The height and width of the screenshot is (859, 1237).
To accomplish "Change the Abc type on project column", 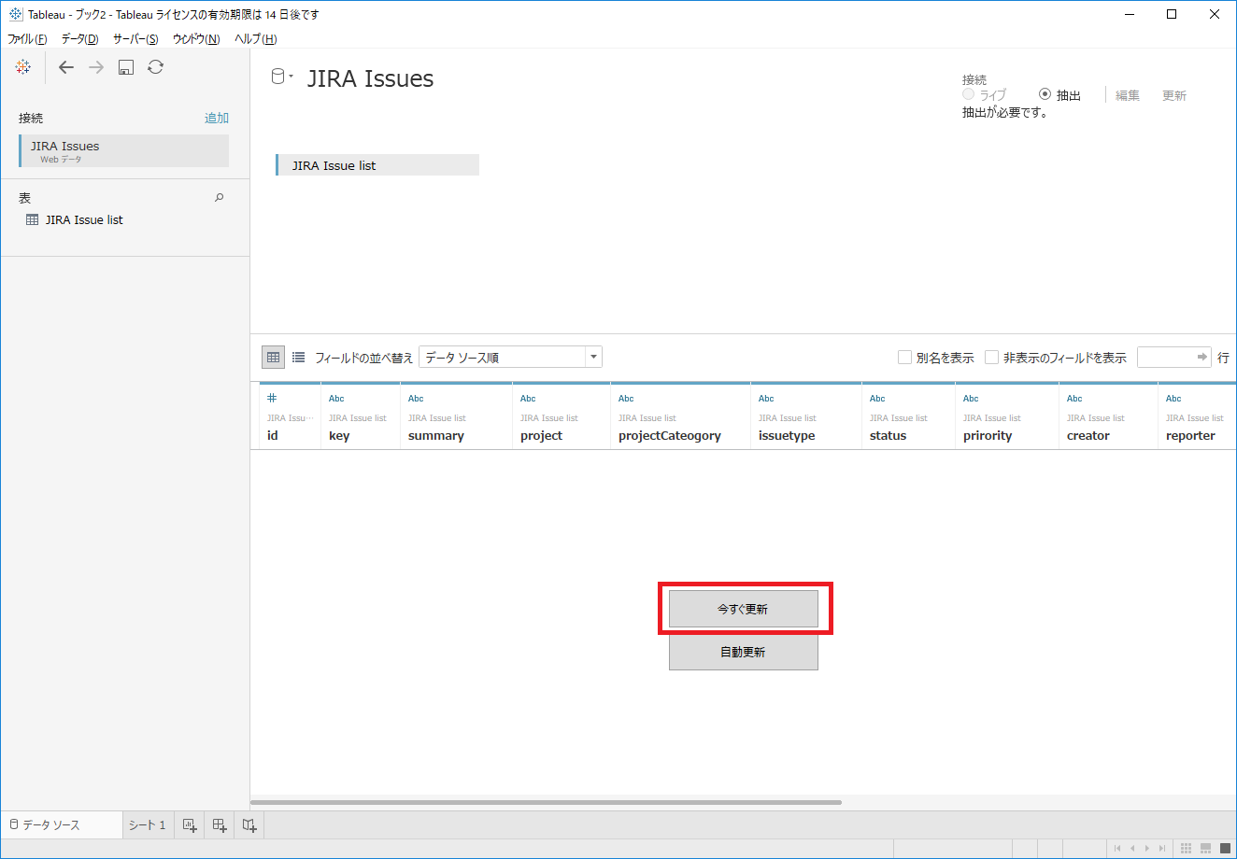I will 528,399.
